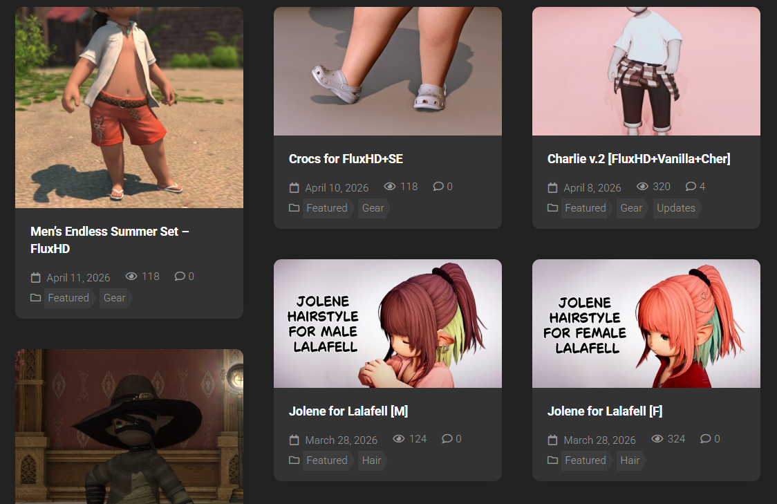The height and width of the screenshot is (504, 777).
Task: Select Hair tag on Jolene for Lalafell [F]
Action: pos(630,460)
